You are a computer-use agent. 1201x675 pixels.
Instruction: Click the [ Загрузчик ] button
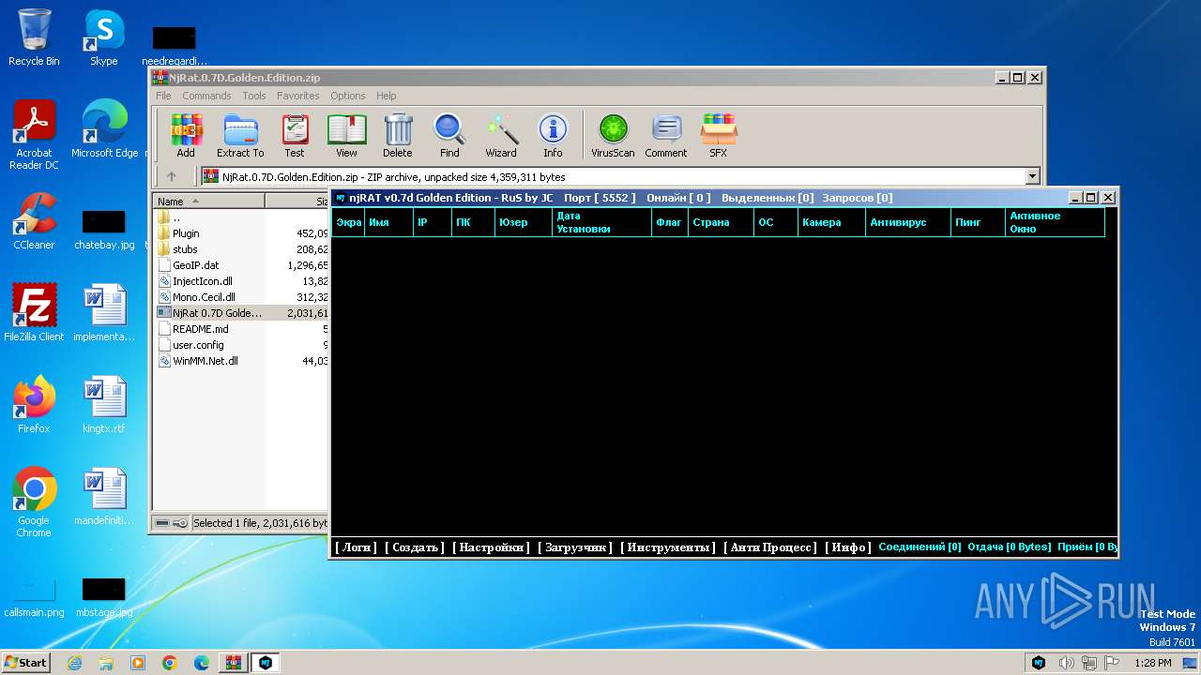click(575, 547)
